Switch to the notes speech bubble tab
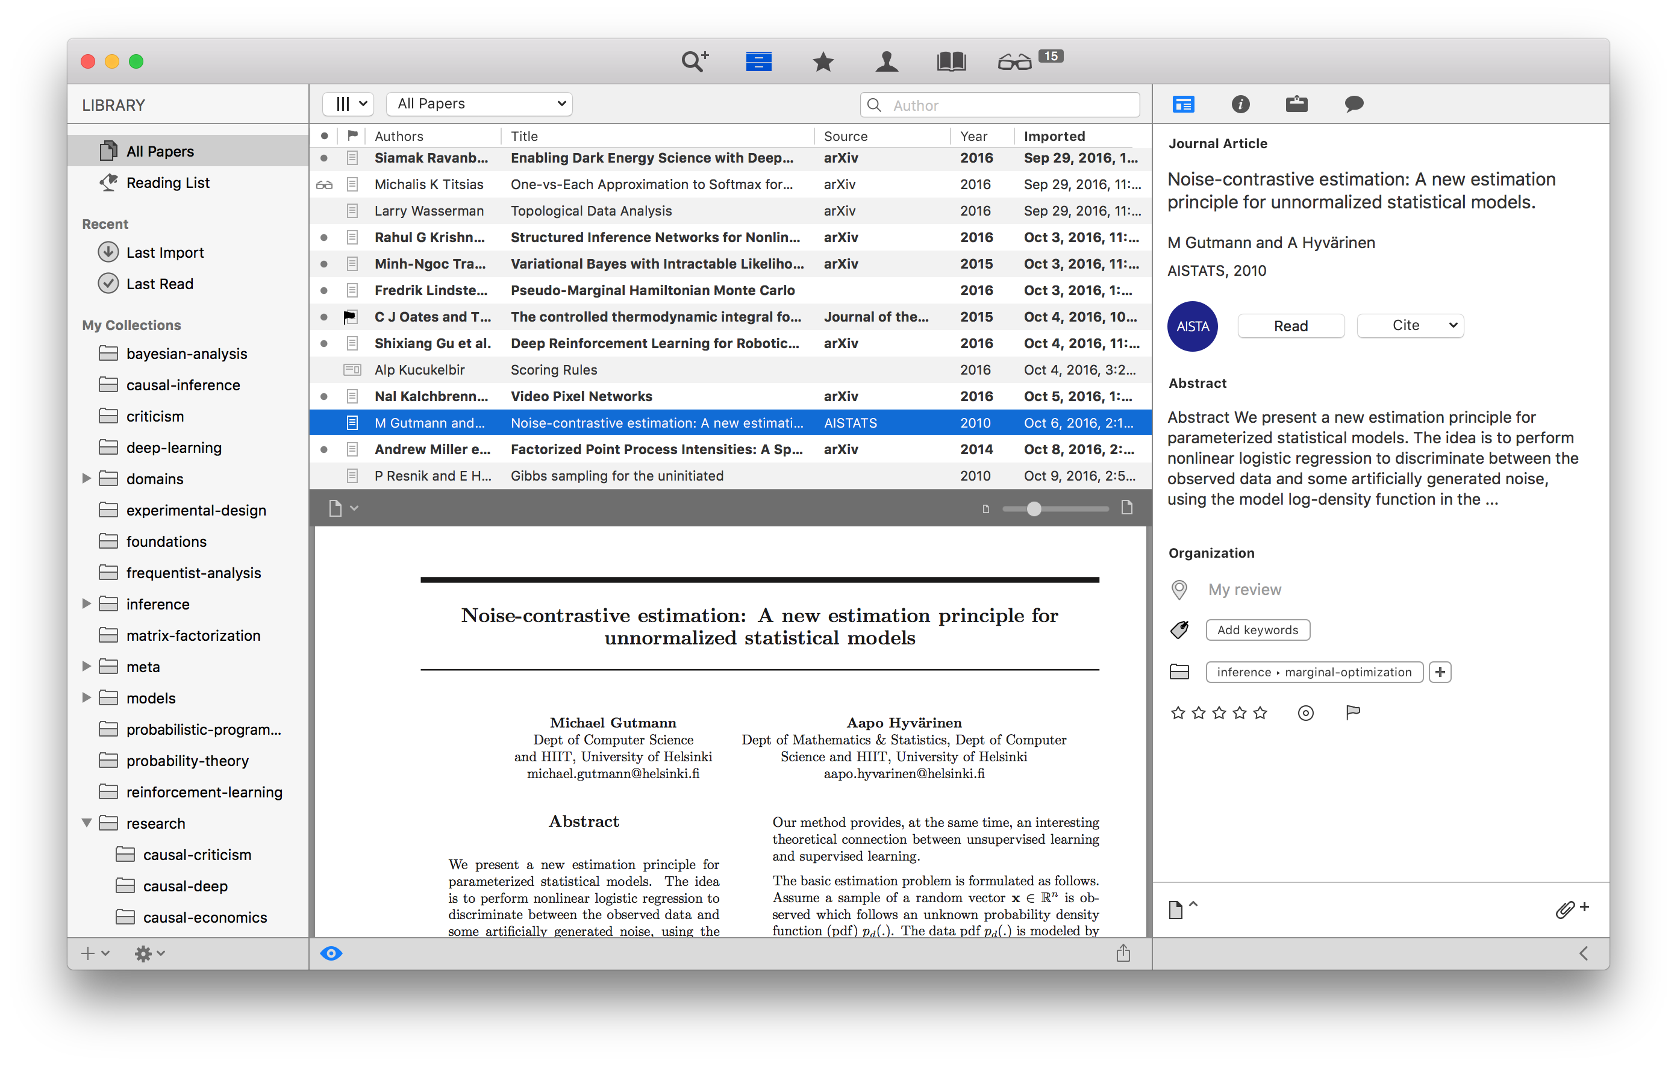The image size is (1677, 1066). tap(1353, 104)
